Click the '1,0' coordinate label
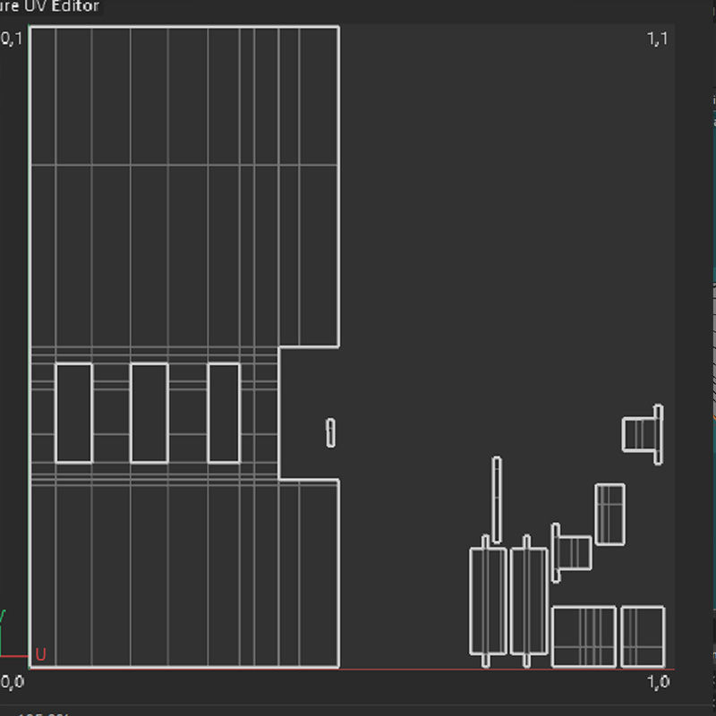 click(x=658, y=682)
